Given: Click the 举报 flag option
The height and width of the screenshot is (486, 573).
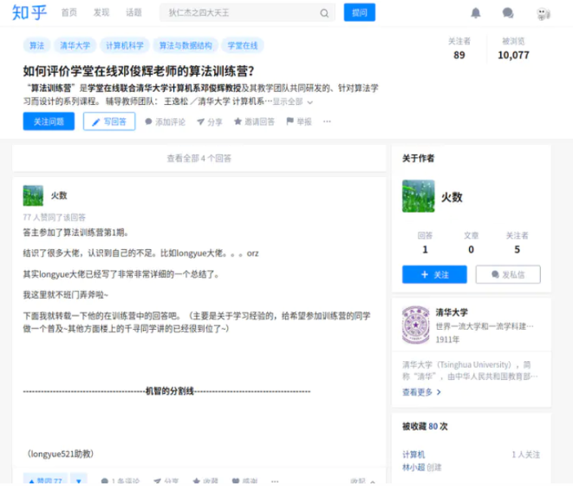Looking at the screenshot, I should 299,121.
